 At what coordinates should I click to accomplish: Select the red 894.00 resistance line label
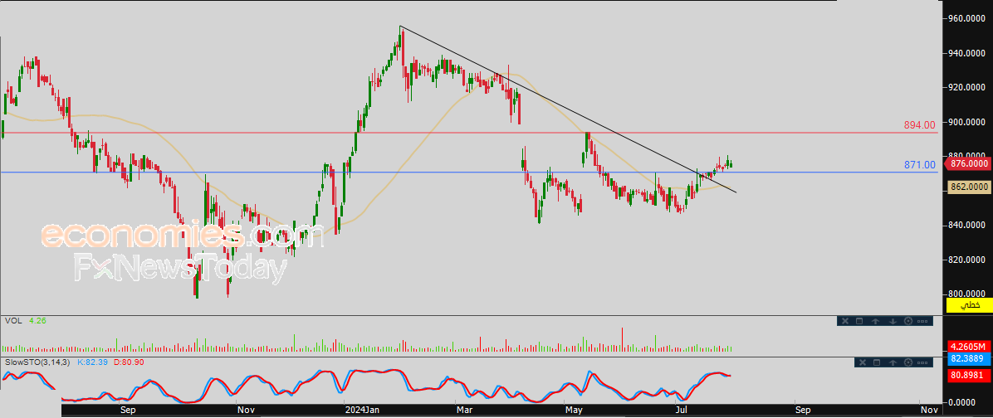tap(919, 125)
